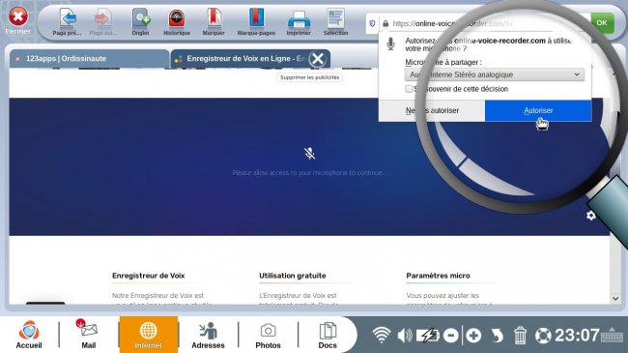Screen dimensions: 628x353
Task: Open the trash bin icon
Action: [x=520, y=335]
